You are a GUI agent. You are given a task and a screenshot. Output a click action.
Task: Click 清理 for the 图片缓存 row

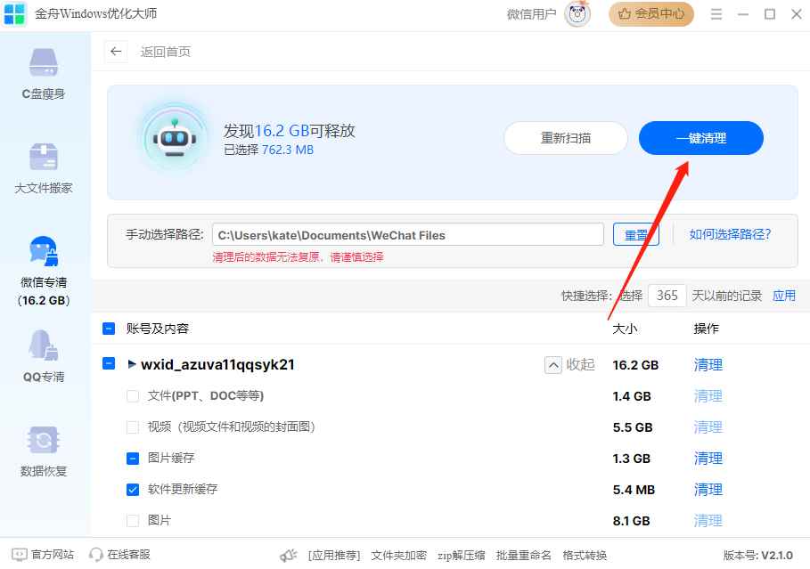pyautogui.click(x=708, y=459)
